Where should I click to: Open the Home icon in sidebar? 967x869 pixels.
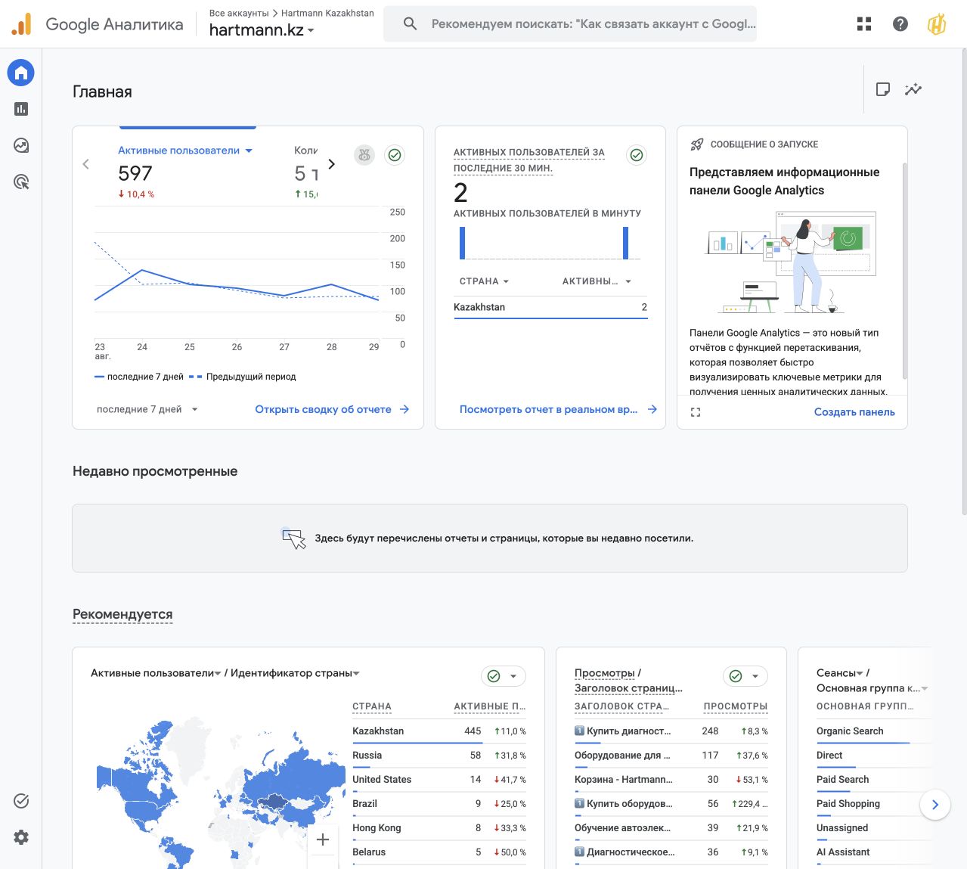tap(21, 73)
